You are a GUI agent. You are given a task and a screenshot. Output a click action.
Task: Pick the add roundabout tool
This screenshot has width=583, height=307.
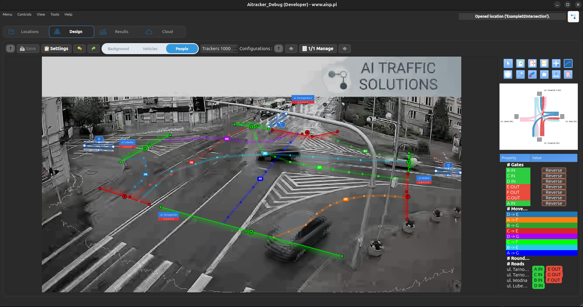pyautogui.click(x=556, y=64)
